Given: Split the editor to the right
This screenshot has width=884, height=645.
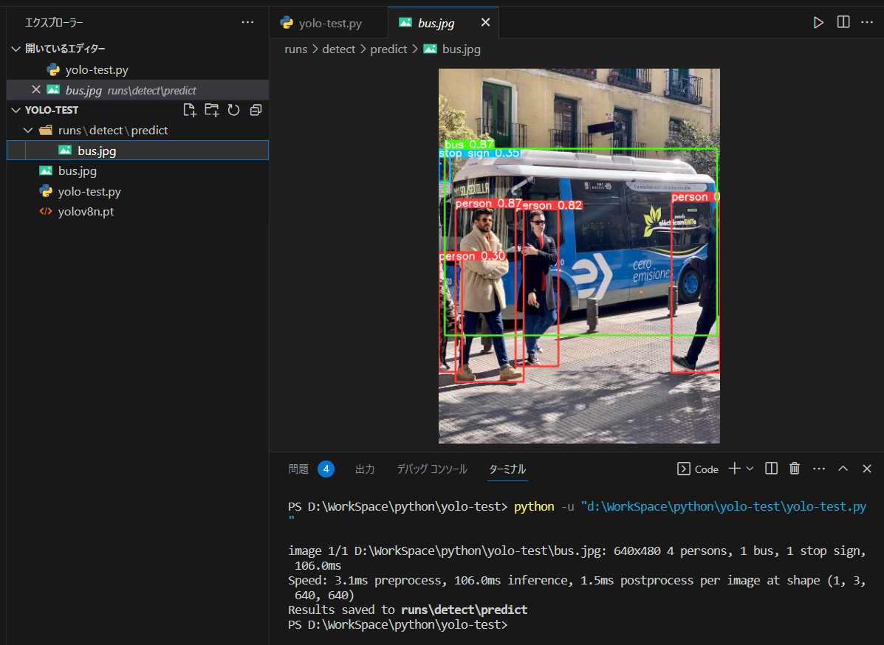Looking at the screenshot, I should coord(843,22).
